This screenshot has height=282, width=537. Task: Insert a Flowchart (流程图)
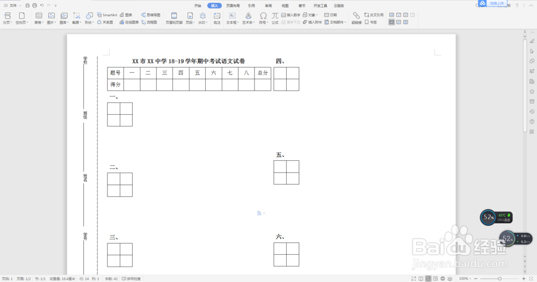pos(149,22)
